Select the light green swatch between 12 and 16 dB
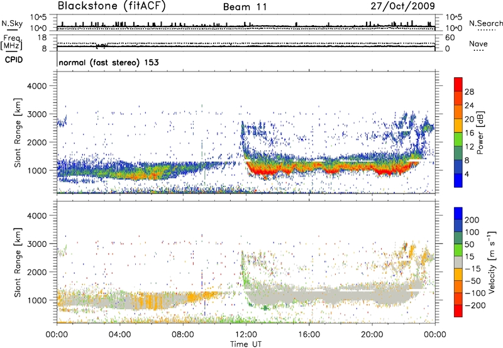The height and width of the screenshot is (348, 503). pos(458,139)
